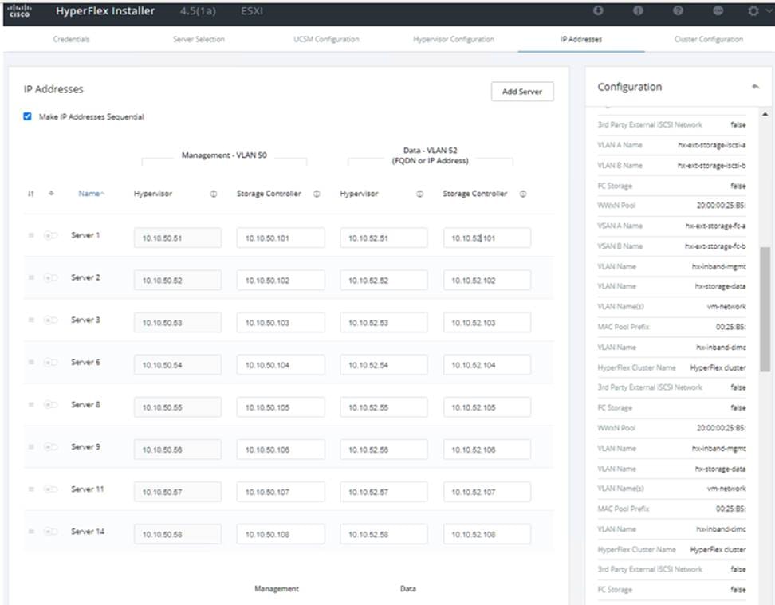Click the drag handle for Server 1
Viewport: 775px width, 605px height.
(30, 235)
